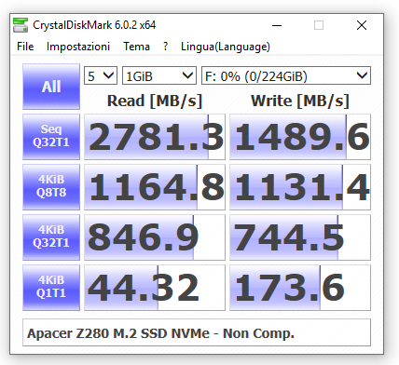The width and height of the screenshot is (399, 365).
Task: Select the 4KiB Q32T1 read result 846.9
Action: pyautogui.click(x=155, y=237)
